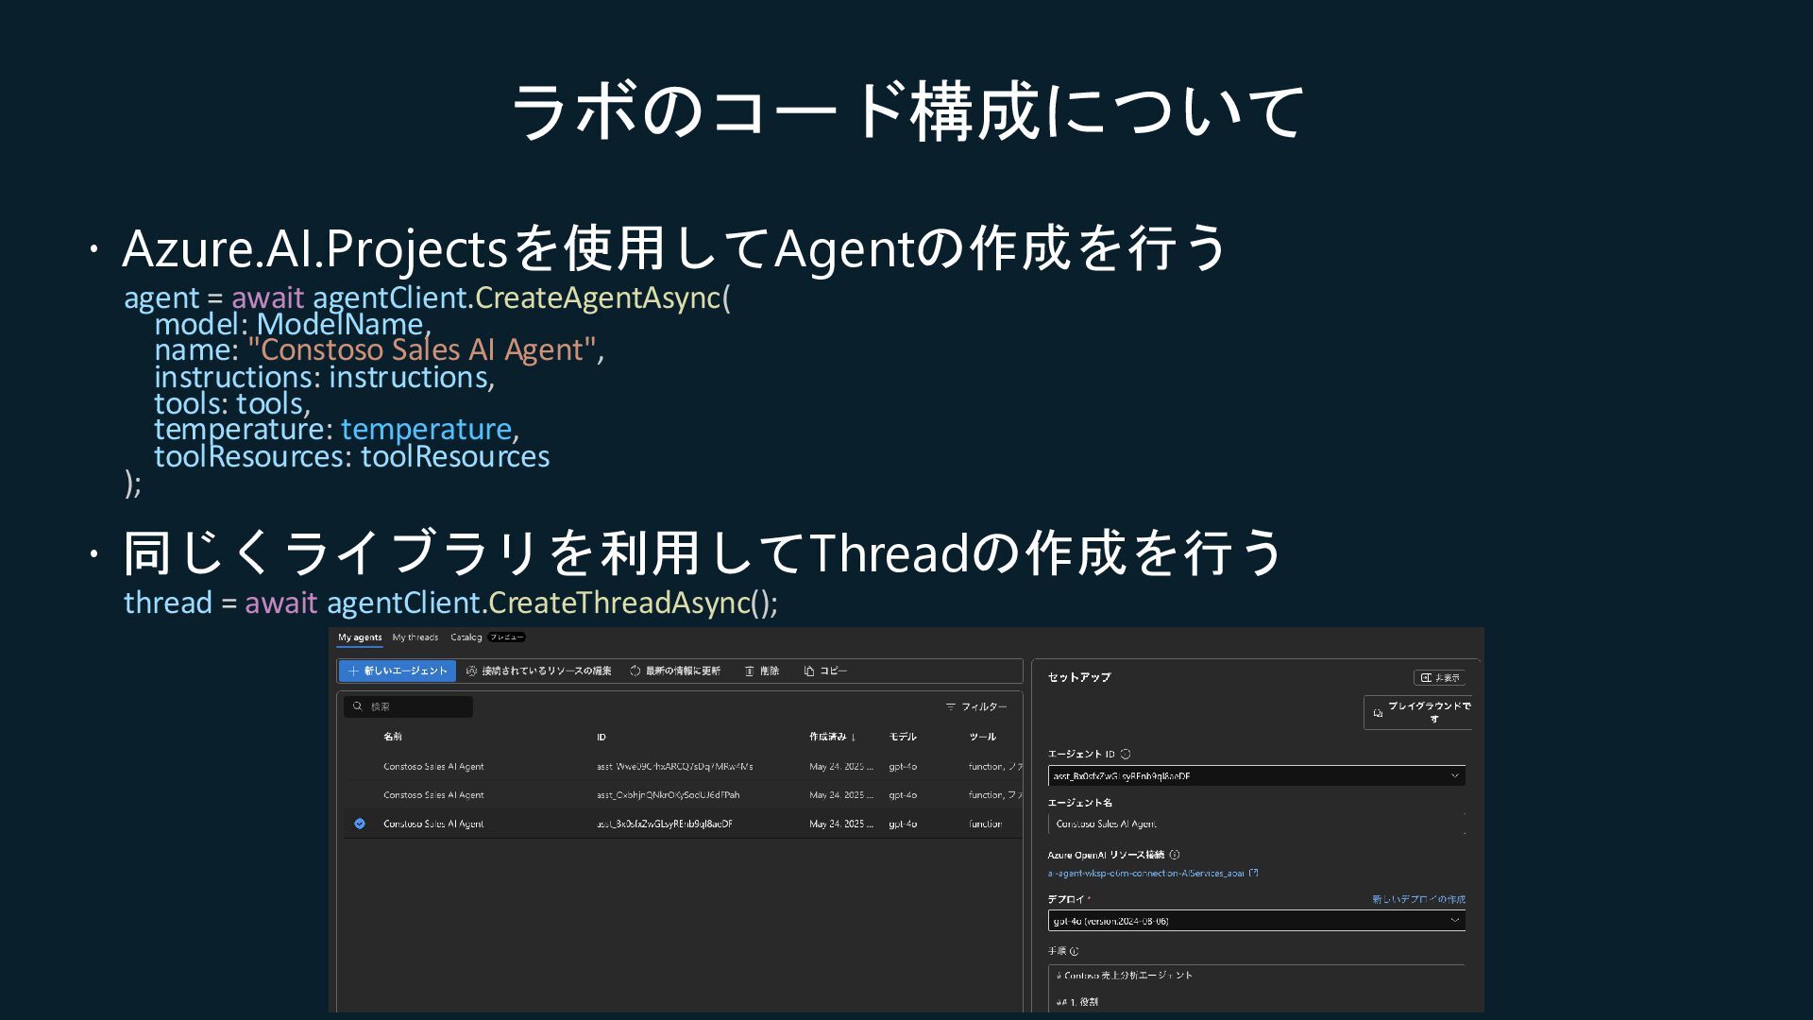
Task: Open 新しいデプロイの作成 link
Action: pos(1418,899)
